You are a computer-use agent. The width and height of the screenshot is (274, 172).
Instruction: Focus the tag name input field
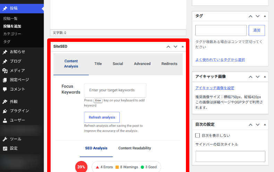221,30
